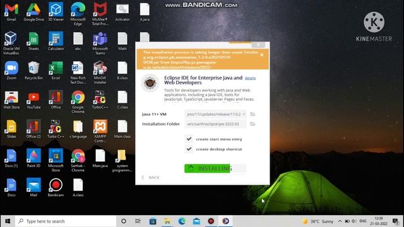
Task: Click the INSTALLING progress button
Action: 215,168
